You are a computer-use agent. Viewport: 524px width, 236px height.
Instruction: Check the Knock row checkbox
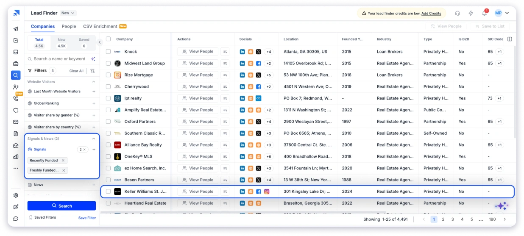coord(109,52)
